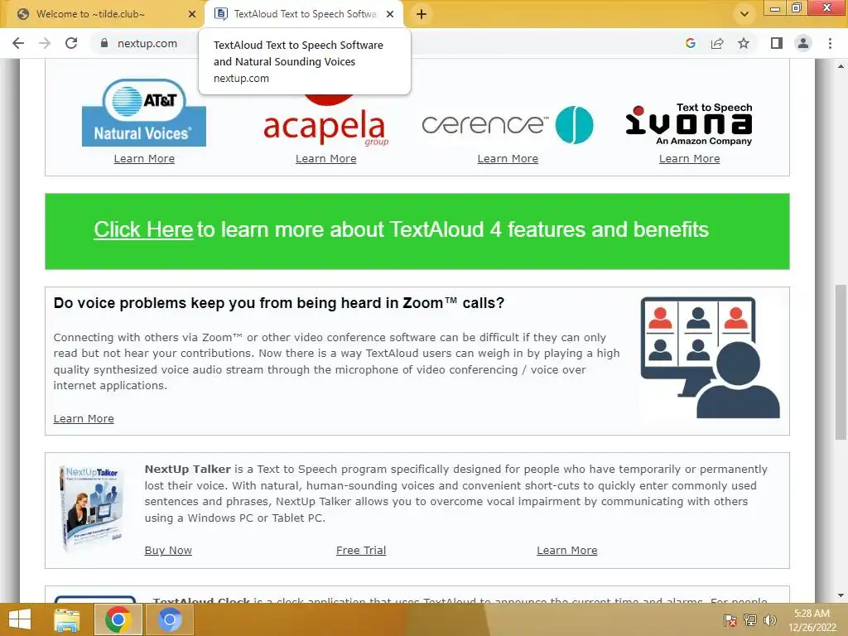Follow the Click Here link in green banner
848x636 pixels.
(143, 229)
